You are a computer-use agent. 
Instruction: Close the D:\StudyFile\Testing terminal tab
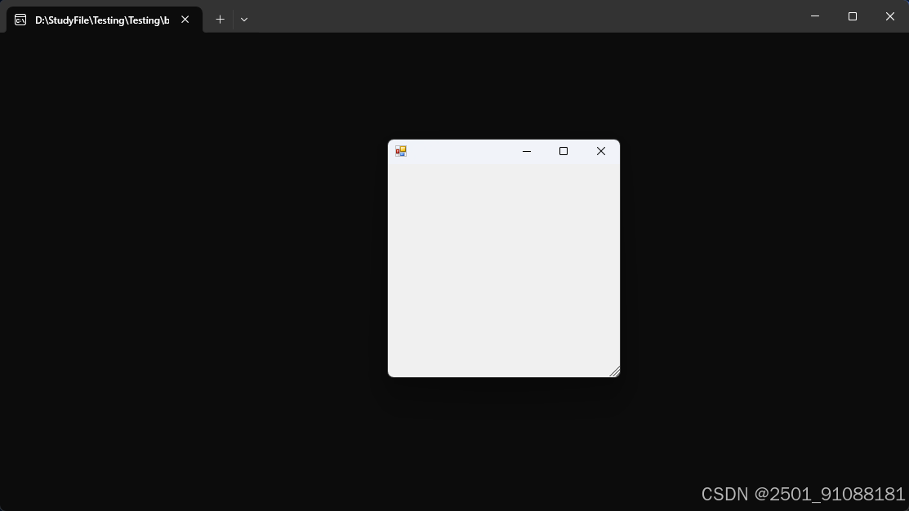click(185, 20)
